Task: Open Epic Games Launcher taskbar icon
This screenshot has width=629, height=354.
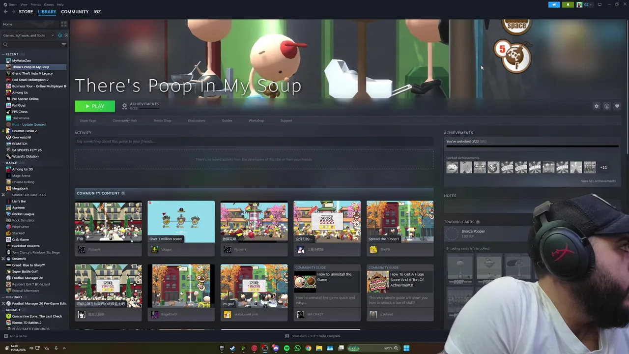Action: coord(222,348)
